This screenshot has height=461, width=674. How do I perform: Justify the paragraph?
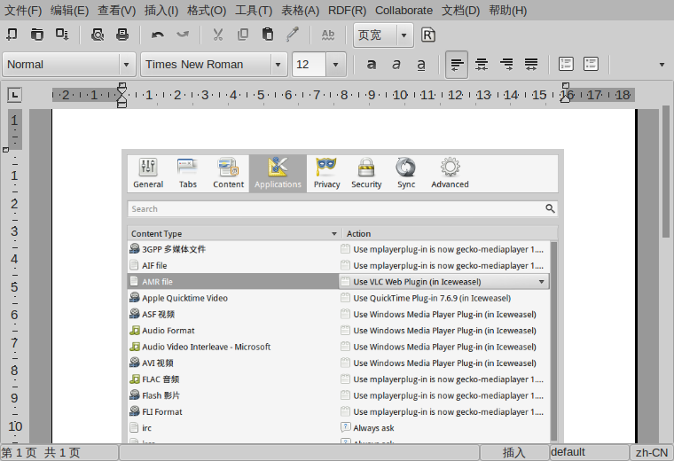(x=531, y=65)
